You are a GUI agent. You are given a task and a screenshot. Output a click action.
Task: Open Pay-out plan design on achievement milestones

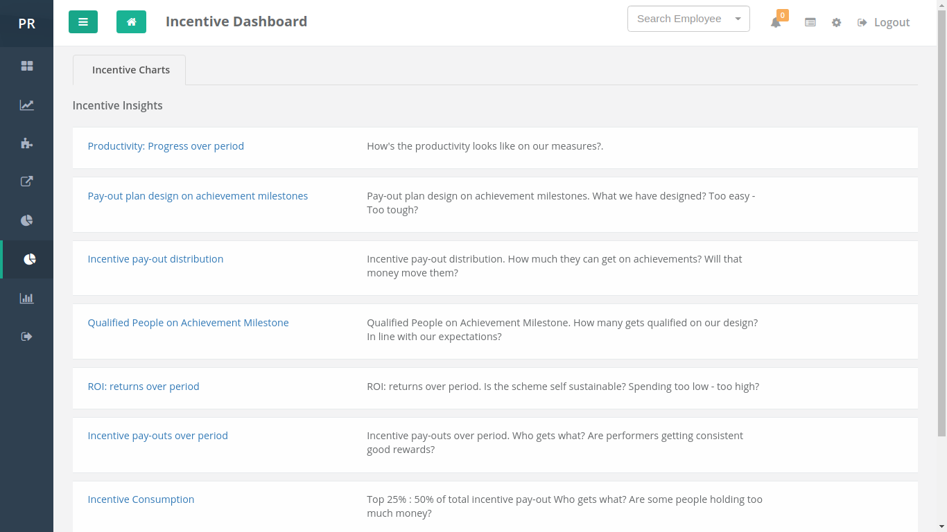(198, 196)
